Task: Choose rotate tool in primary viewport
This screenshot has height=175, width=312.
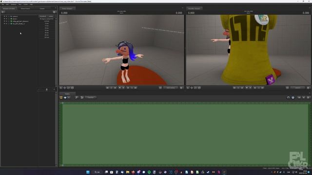Action: pyautogui.click(x=68, y=87)
